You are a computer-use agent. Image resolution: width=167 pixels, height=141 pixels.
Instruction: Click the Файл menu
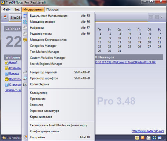(x=7, y=9)
